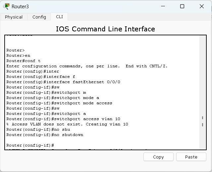Minimize the Router3 window
212x172 pixels.
[x=163, y=6]
